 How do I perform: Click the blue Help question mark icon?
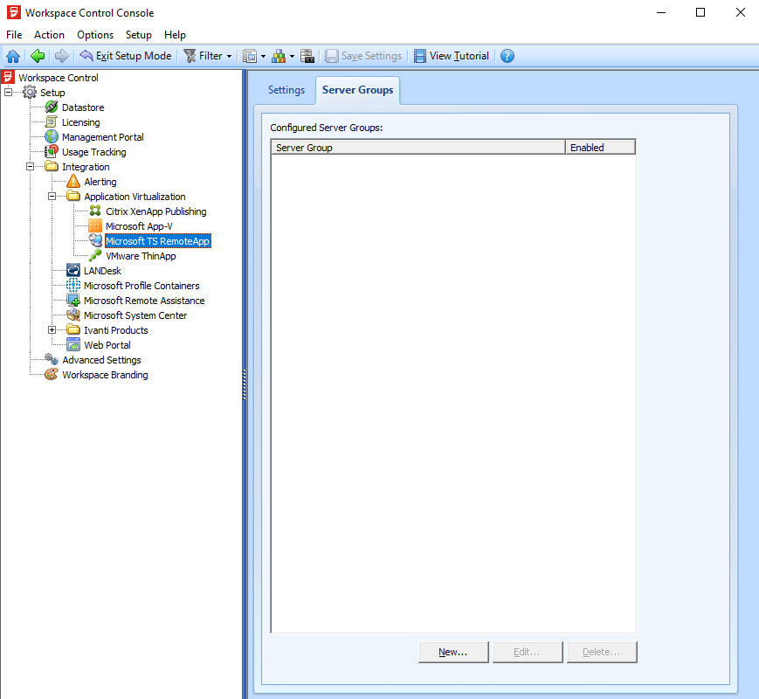(x=507, y=56)
